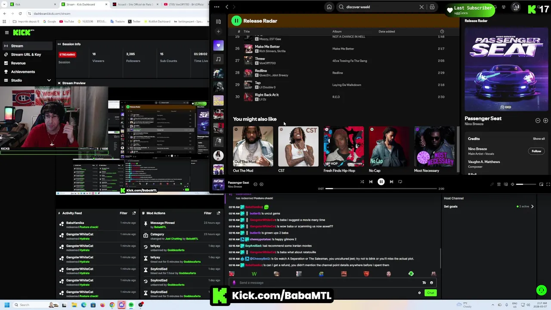This screenshot has width=551, height=310.
Task: Toggle shuffle in Spotify player
Action: pyautogui.click(x=362, y=182)
